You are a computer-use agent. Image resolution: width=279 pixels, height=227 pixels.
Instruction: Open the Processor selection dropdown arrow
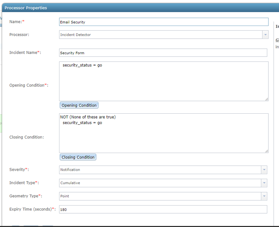coord(265,35)
